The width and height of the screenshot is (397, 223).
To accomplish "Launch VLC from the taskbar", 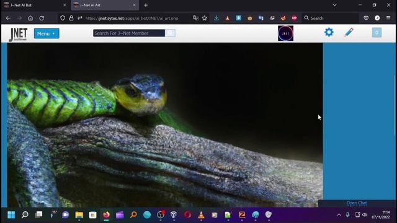I will coord(201,215).
